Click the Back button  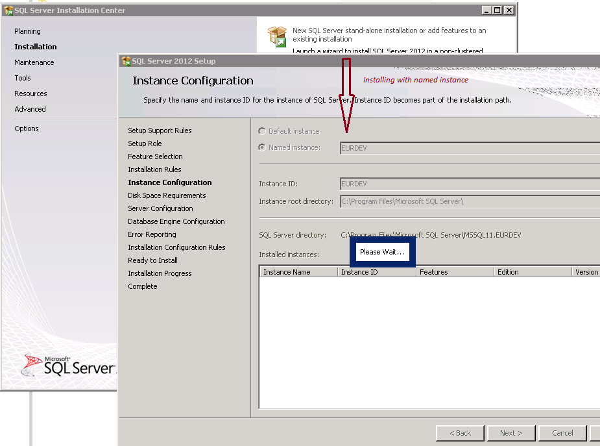(x=460, y=433)
